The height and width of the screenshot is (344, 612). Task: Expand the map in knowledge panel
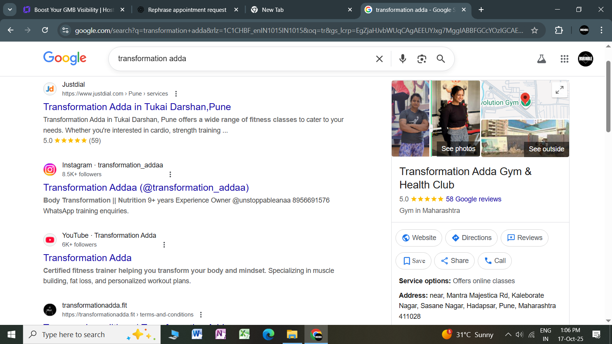tap(560, 90)
